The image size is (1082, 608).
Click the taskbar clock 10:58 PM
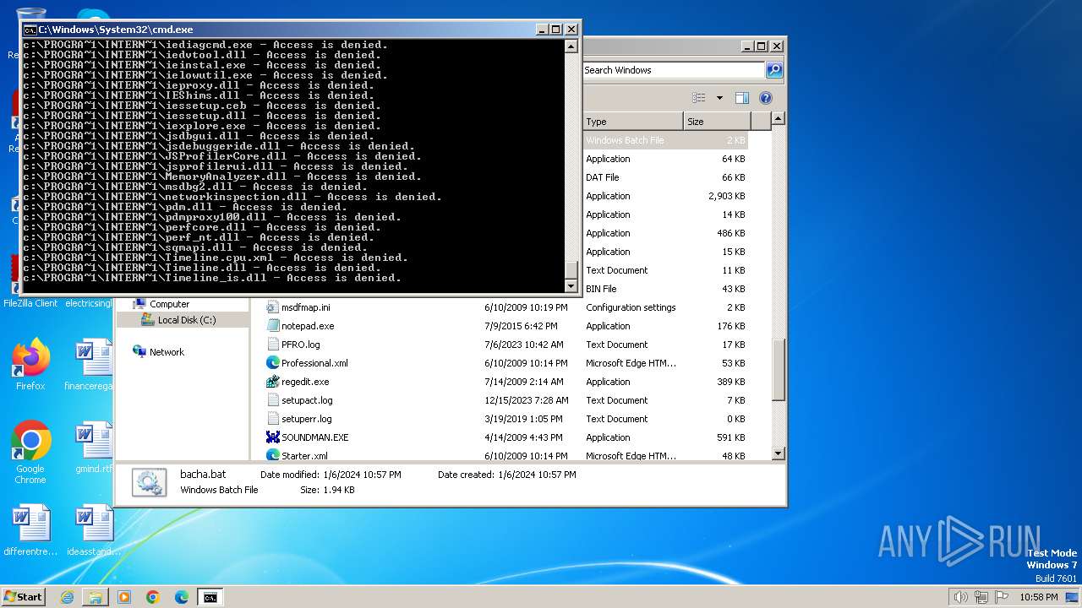(1039, 597)
